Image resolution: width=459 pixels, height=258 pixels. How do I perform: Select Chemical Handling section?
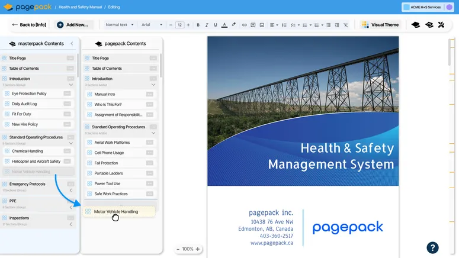pos(38,151)
